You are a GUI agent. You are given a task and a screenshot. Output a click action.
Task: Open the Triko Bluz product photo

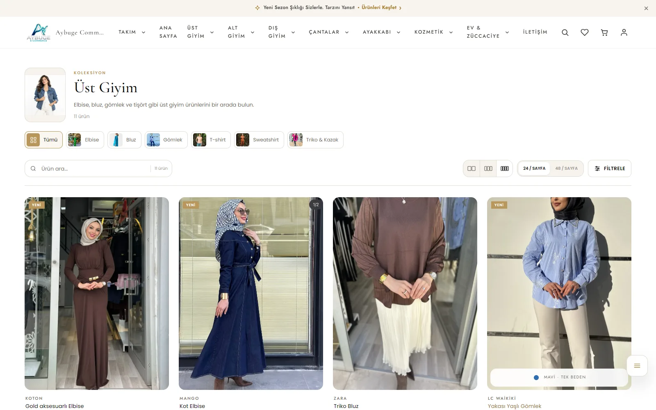405,294
